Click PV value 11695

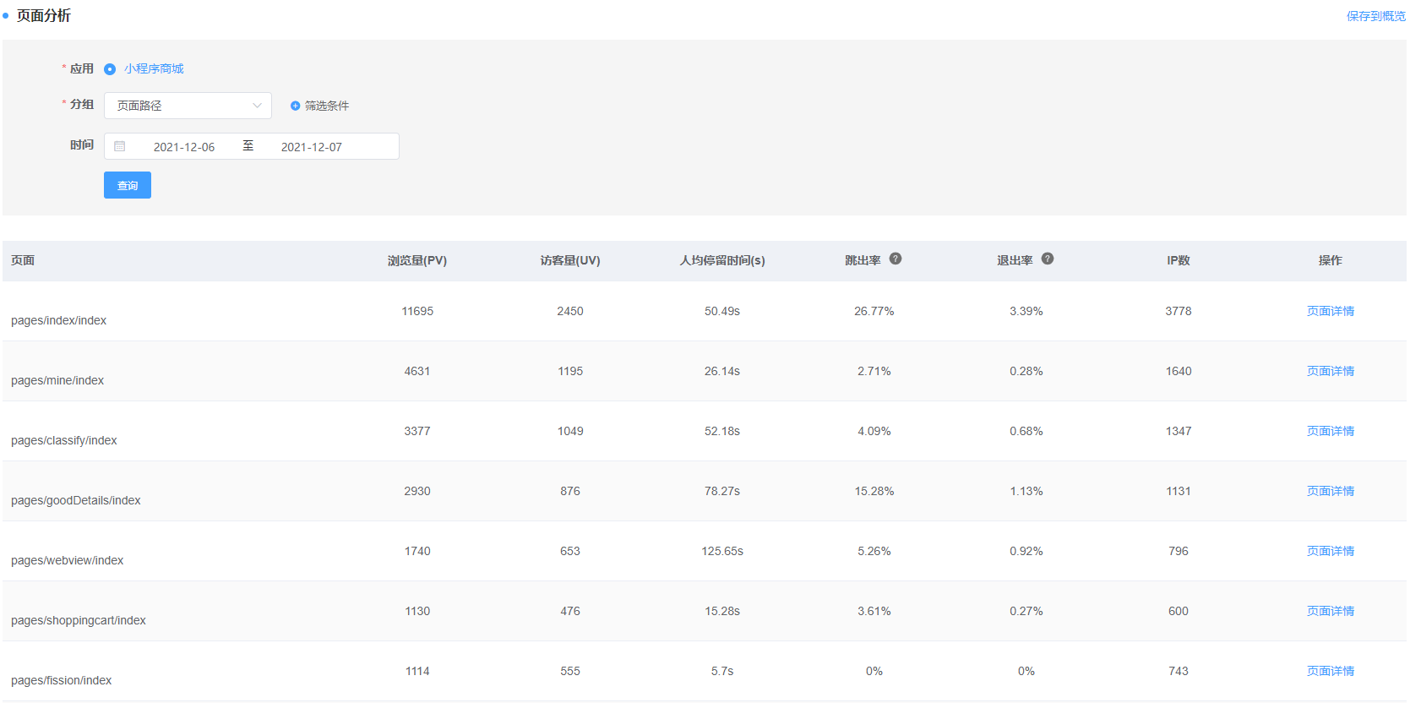tap(417, 311)
